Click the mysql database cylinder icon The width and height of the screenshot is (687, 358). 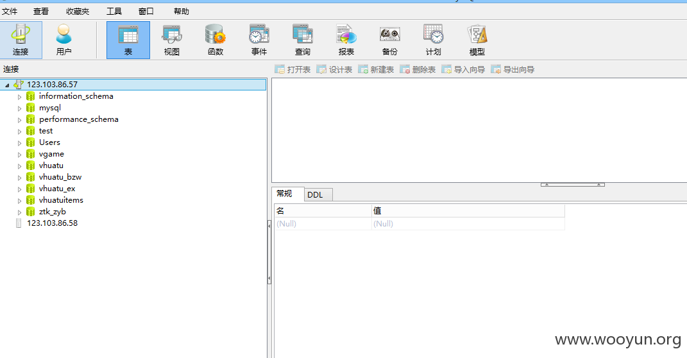pyautogui.click(x=30, y=107)
